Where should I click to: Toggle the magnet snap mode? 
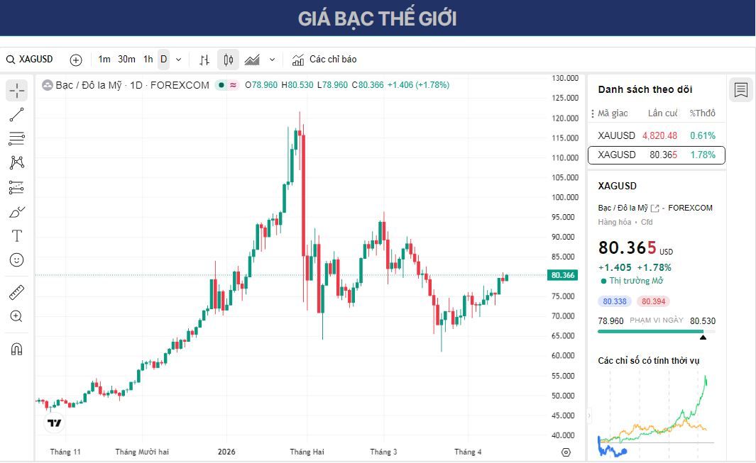pyautogui.click(x=16, y=349)
